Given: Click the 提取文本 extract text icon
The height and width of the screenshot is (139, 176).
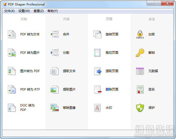Looking at the screenshot, I should click(x=55, y=71).
